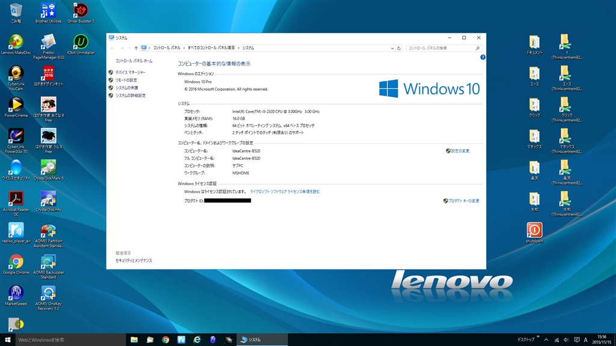Open リモートの設定 link
The width and height of the screenshot is (616, 346).
126,80
